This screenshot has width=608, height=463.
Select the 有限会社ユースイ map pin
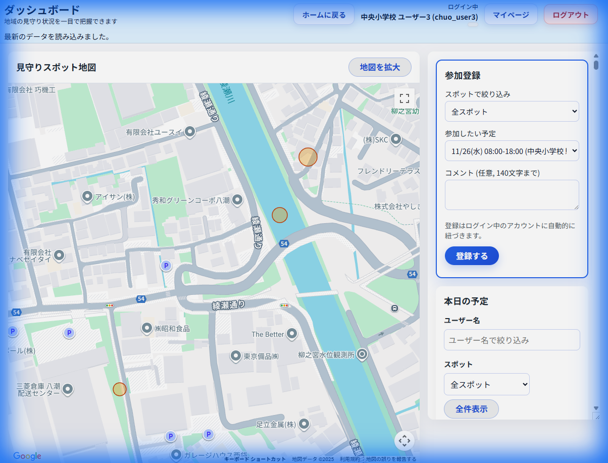tap(190, 132)
